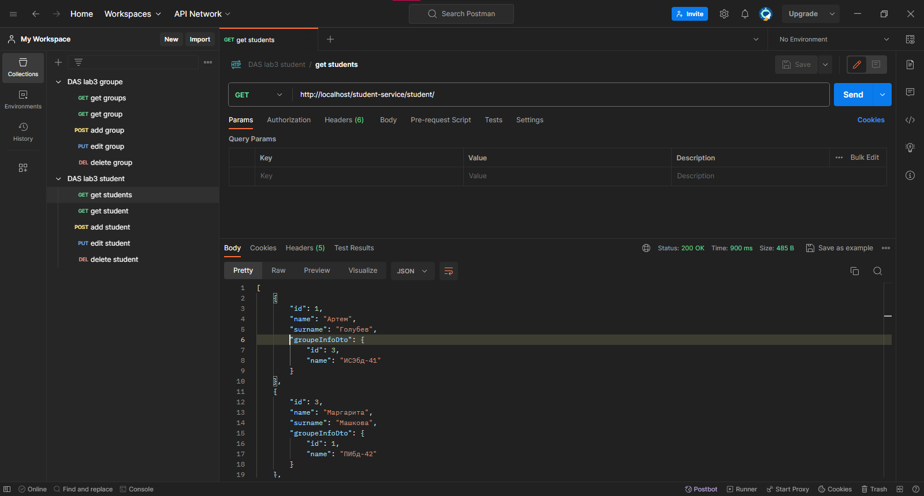The height and width of the screenshot is (496, 924).
Task: Open the settings gear icon
Action: [x=724, y=14]
